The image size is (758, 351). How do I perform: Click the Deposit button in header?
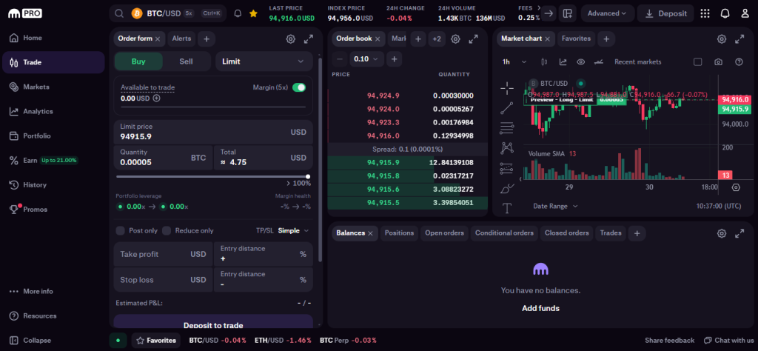click(x=665, y=13)
